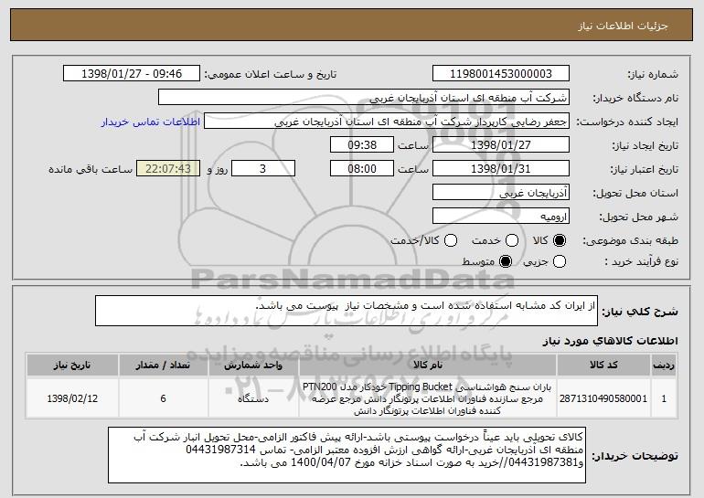Select the خدمت radio button
704x498 pixels.
click(x=512, y=241)
